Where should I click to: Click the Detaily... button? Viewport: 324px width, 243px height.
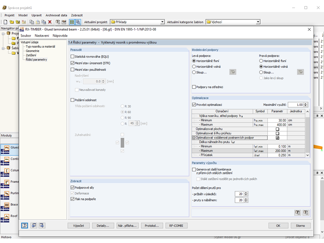[x=103, y=226]
